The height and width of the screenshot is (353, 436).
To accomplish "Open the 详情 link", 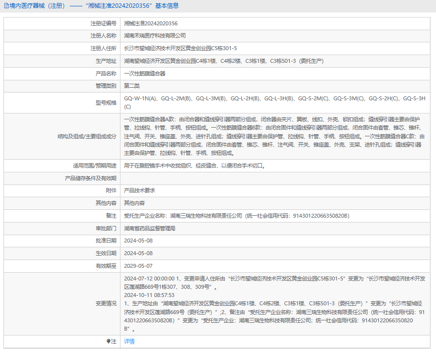I will click(129, 341).
